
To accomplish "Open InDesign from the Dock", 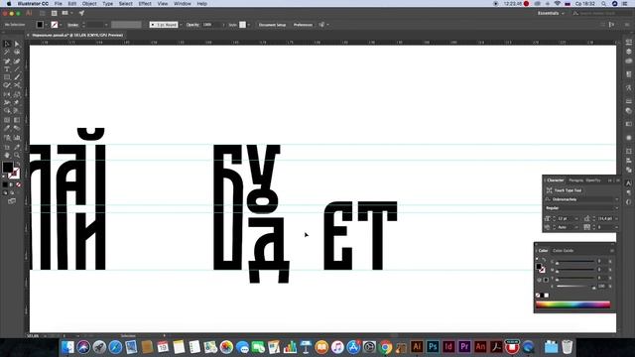I will click(x=448, y=347).
